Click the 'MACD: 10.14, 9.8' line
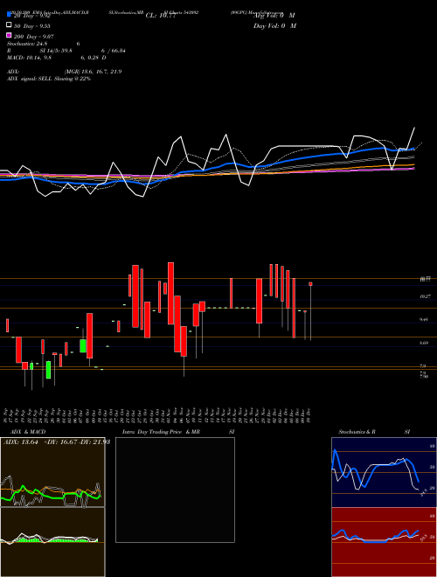The image size is (437, 577). coord(29,58)
